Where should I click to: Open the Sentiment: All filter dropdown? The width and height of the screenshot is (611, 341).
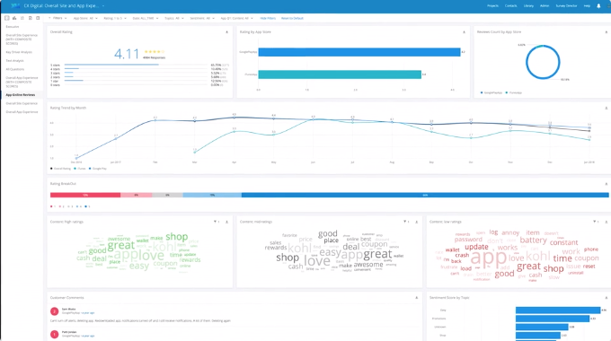[x=202, y=18]
